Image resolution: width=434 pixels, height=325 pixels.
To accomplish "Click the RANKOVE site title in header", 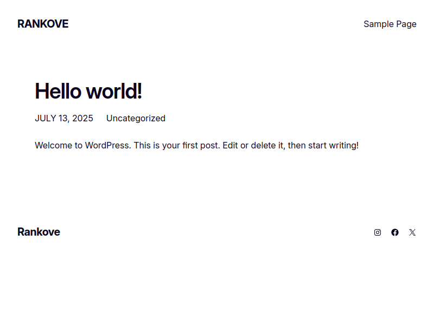I will point(43,24).
